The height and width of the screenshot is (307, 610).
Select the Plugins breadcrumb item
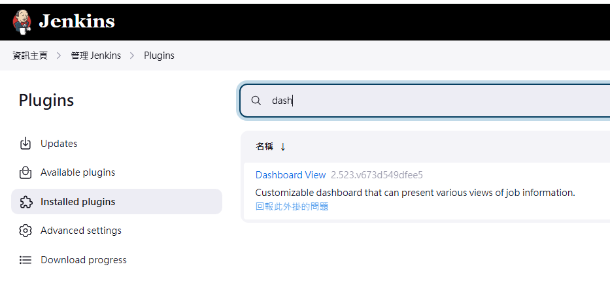tap(159, 56)
